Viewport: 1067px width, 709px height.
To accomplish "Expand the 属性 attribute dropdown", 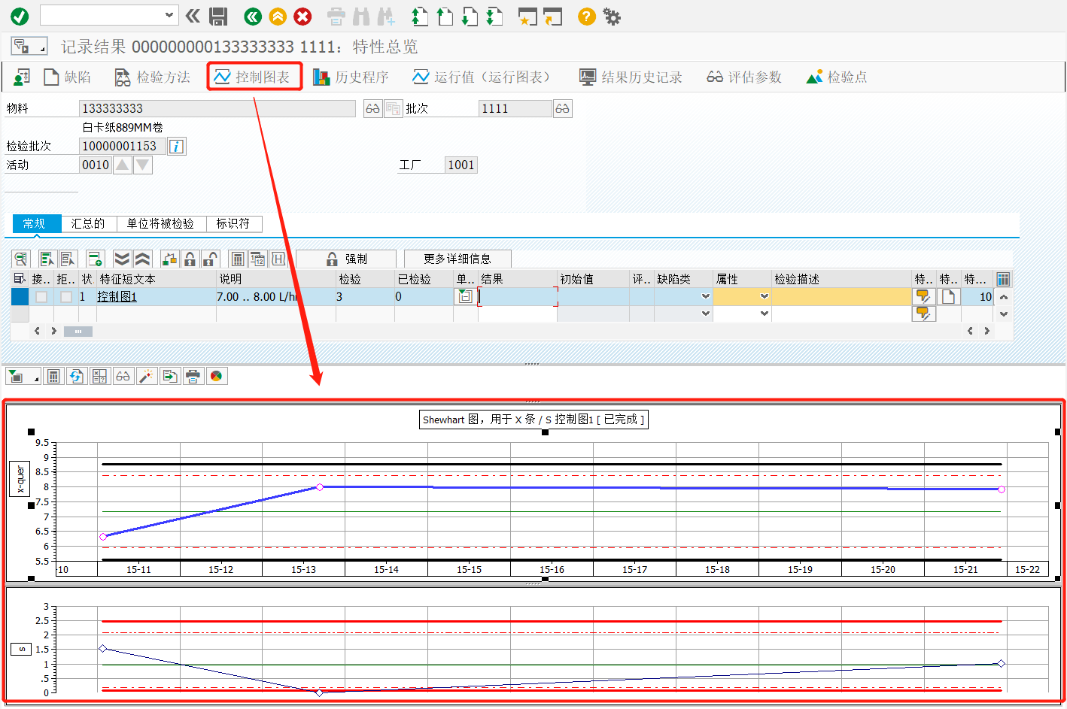I will click(763, 296).
